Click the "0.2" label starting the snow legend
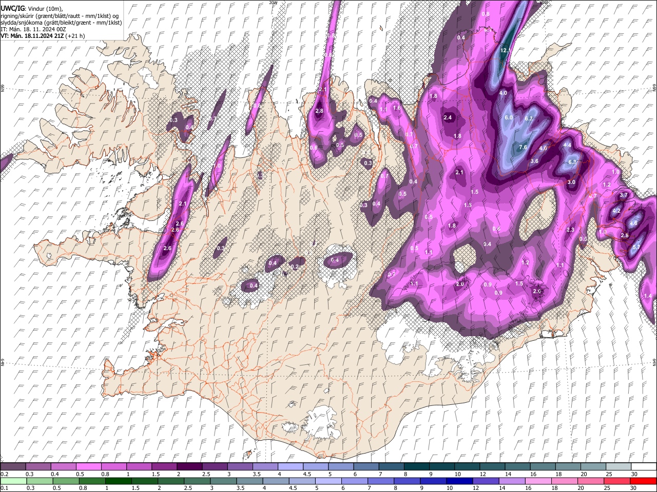 point(5,474)
